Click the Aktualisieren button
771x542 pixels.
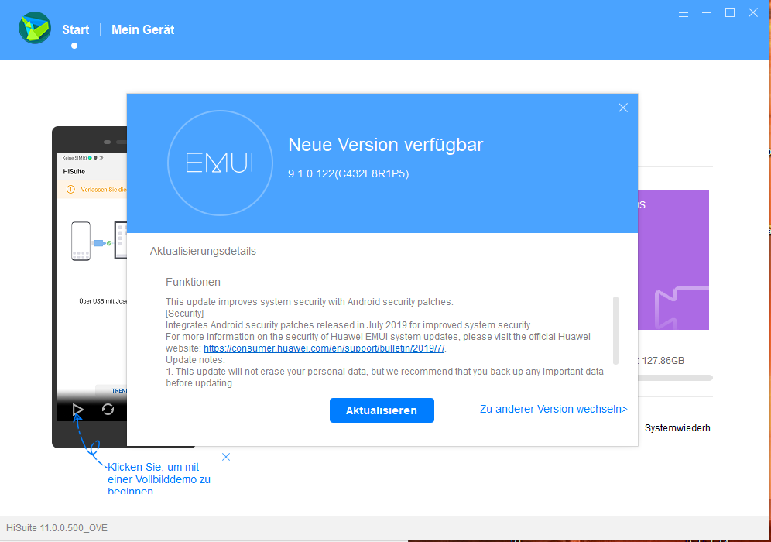pyautogui.click(x=382, y=410)
